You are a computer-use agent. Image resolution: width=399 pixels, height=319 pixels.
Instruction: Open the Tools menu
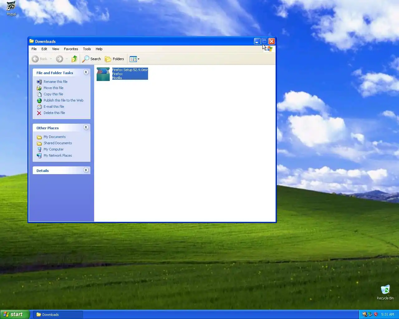tap(87, 49)
